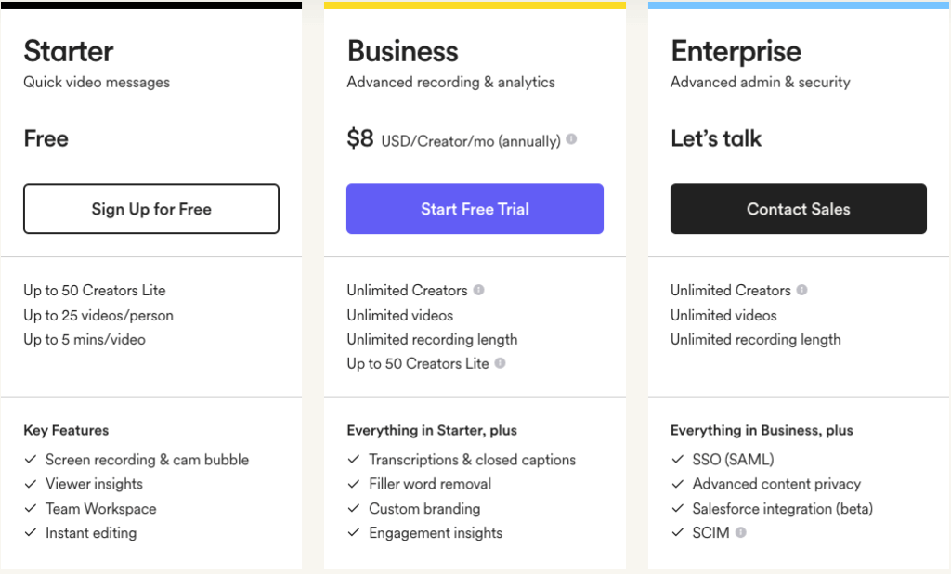Click the $8 price label
The height and width of the screenshot is (574, 951).
(x=360, y=138)
